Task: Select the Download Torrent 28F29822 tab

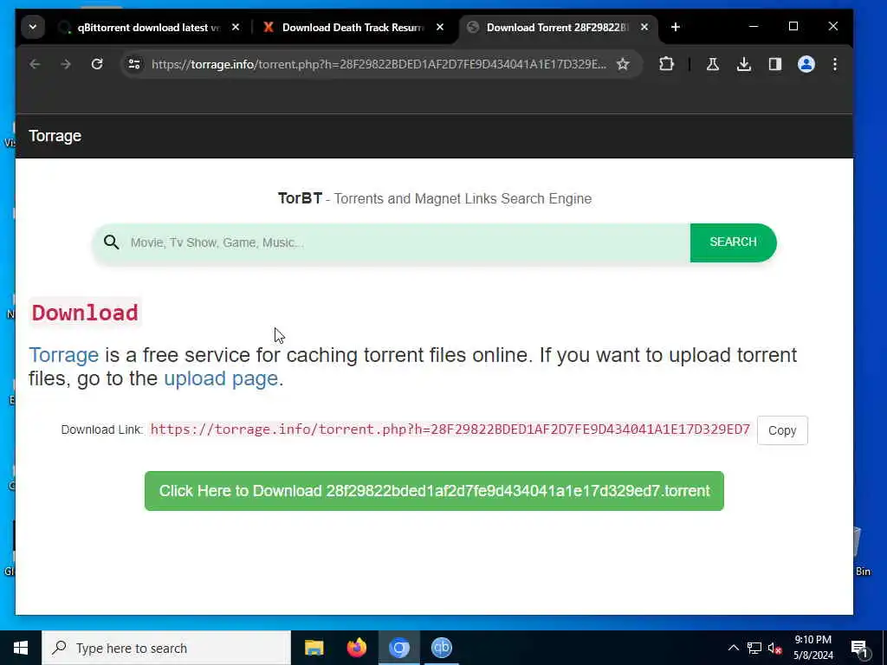Action: click(x=557, y=27)
